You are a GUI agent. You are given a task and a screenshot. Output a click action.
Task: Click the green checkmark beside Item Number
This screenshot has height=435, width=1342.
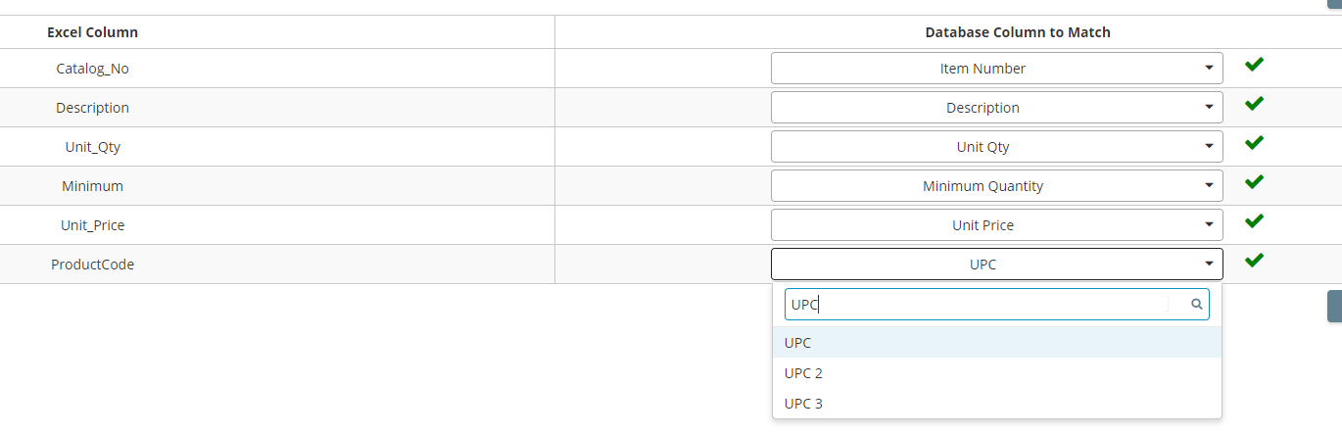point(1254,65)
